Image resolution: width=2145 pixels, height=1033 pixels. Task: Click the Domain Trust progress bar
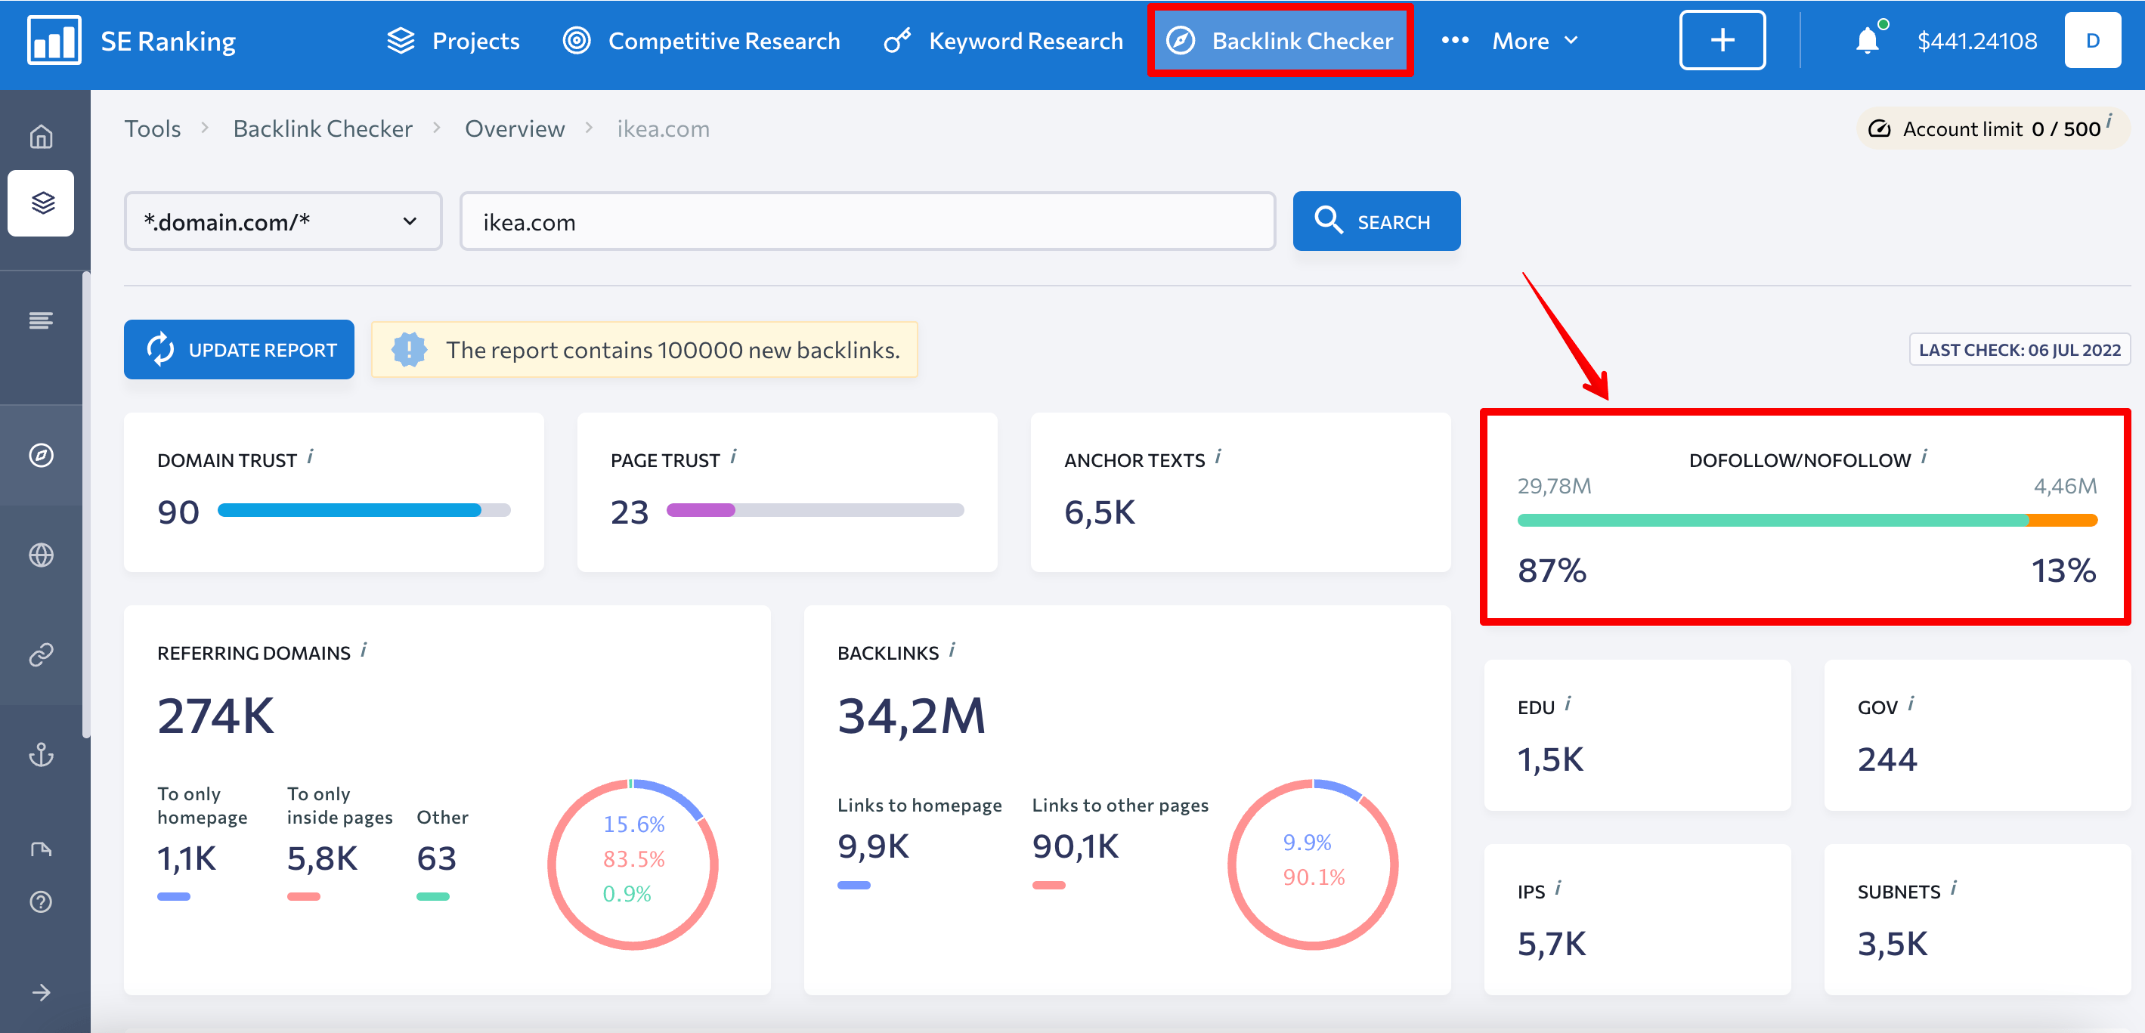point(364,510)
